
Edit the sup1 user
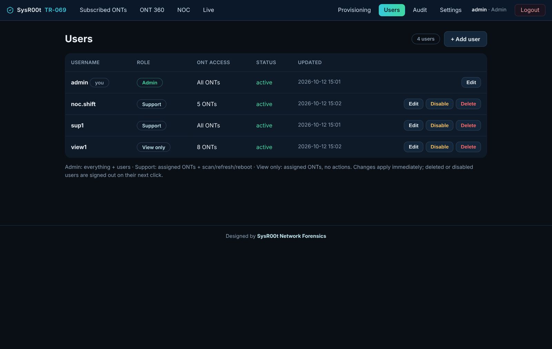413,125
